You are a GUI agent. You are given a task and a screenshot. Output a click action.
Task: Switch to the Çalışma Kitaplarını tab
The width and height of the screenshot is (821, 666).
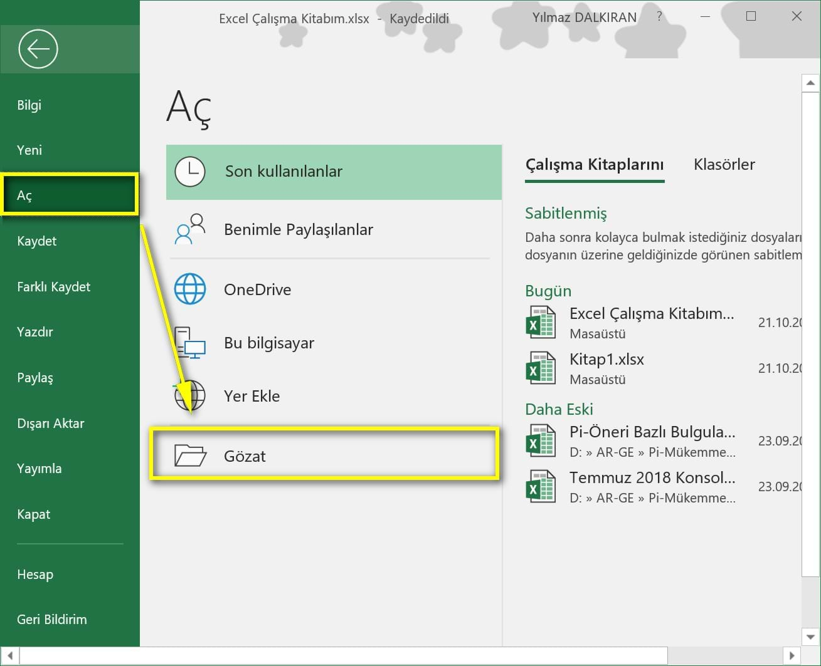click(x=595, y=165)
